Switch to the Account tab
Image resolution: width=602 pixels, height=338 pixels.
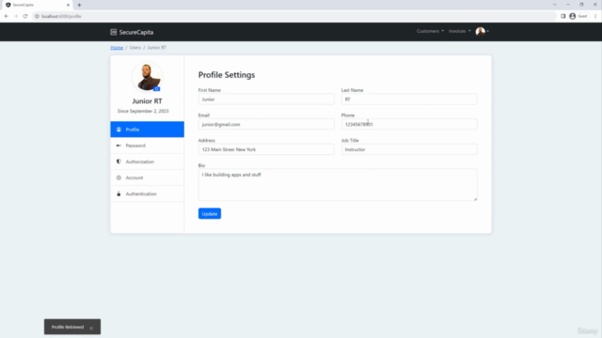[x=147, y=177]
